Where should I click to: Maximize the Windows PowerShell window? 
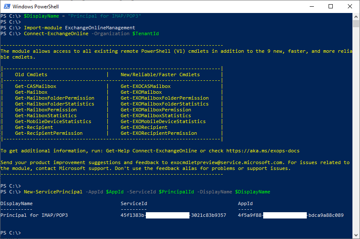pos(331,6)
